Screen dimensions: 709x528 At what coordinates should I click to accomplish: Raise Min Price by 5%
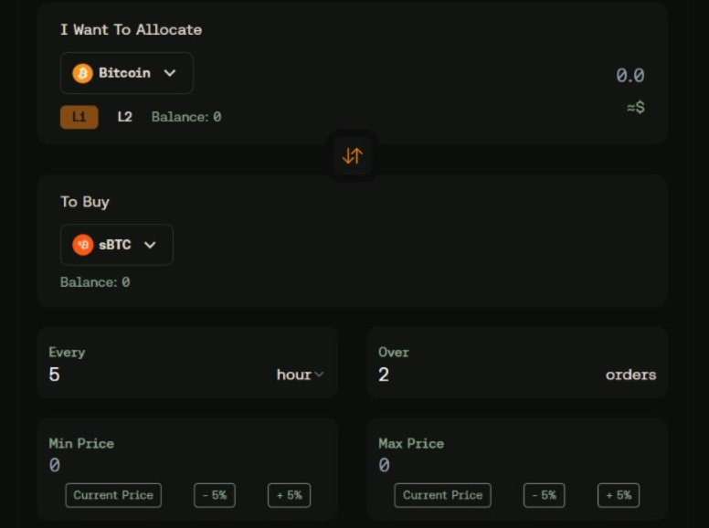tap(289, 495)
